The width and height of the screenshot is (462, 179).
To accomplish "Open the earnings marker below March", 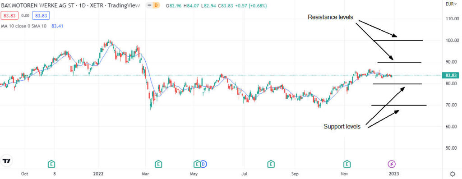I will [158, 164].
